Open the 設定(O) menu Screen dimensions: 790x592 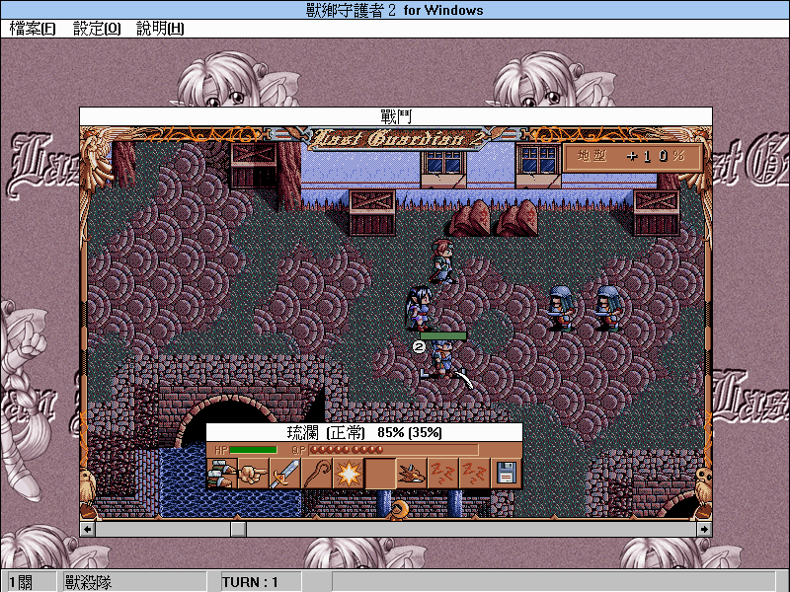(x=97, y=29)
